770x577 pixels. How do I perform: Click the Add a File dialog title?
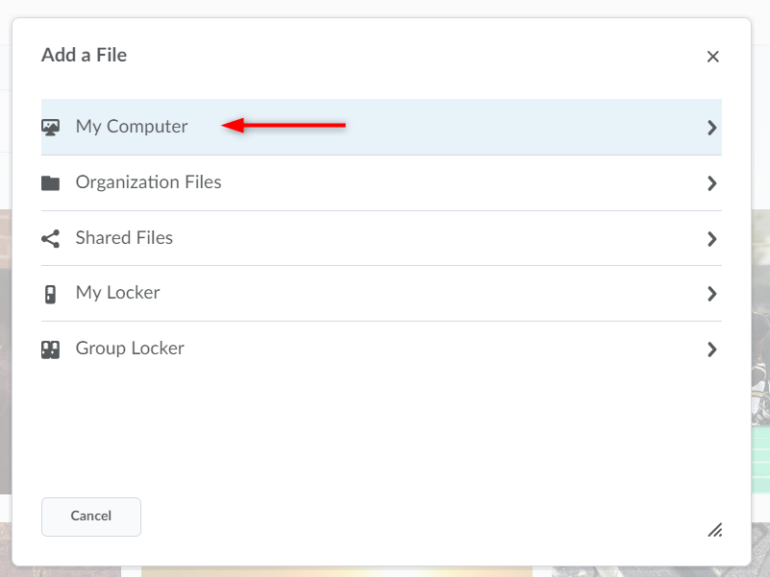84,56
